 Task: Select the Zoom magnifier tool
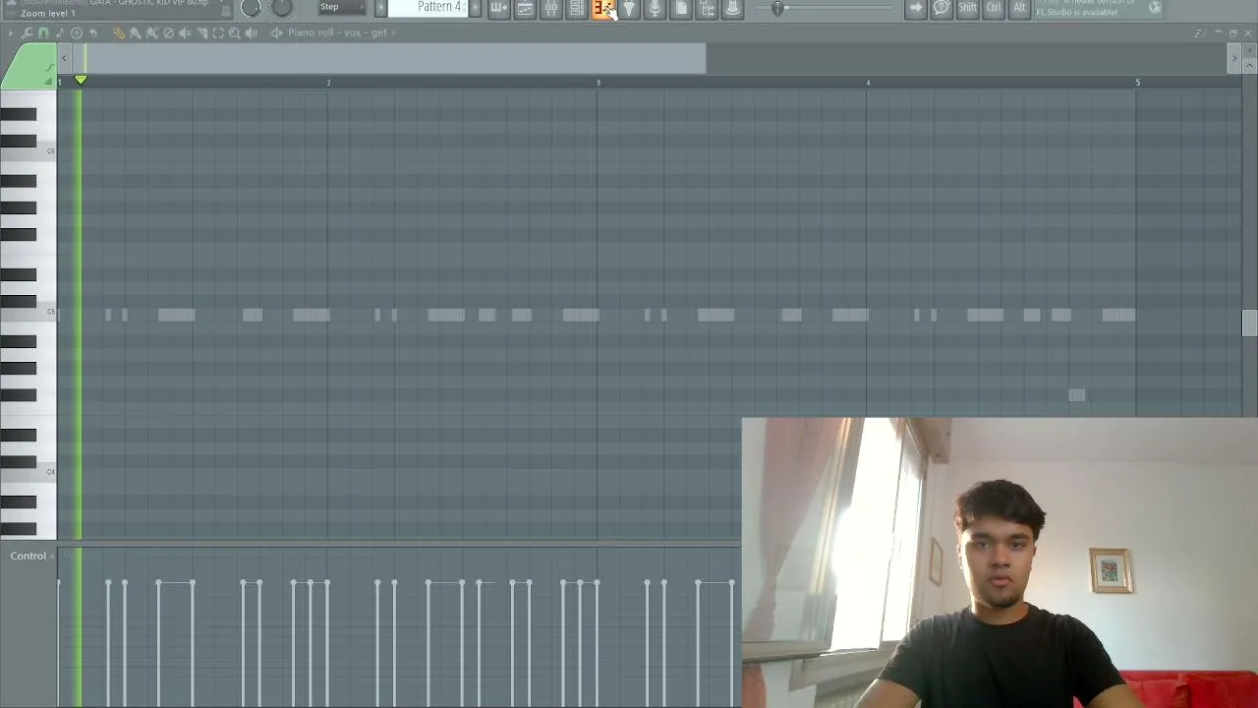pyautogui.click(x=235, y=33)
